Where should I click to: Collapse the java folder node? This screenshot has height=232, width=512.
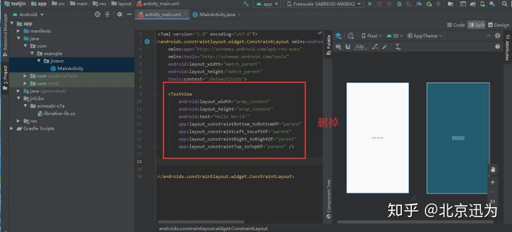coord(19,38)
